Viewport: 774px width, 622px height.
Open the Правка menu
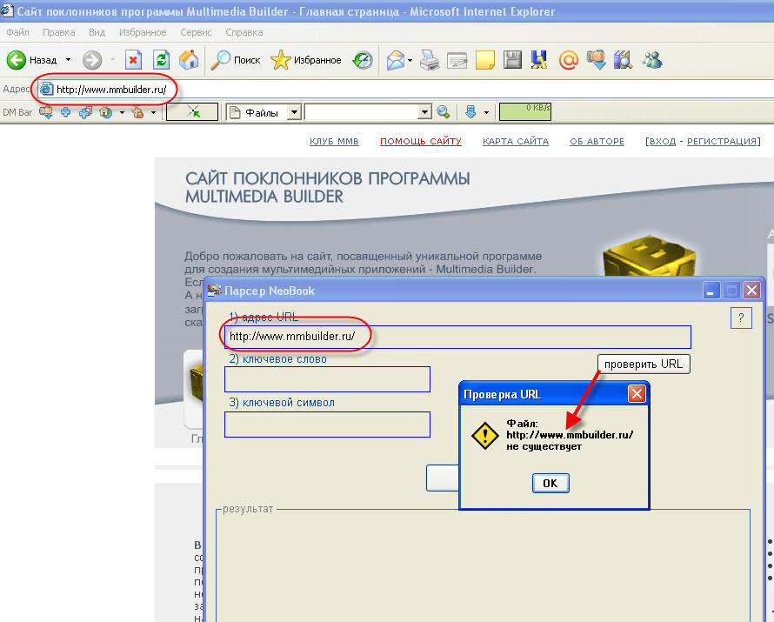(59, 32)
